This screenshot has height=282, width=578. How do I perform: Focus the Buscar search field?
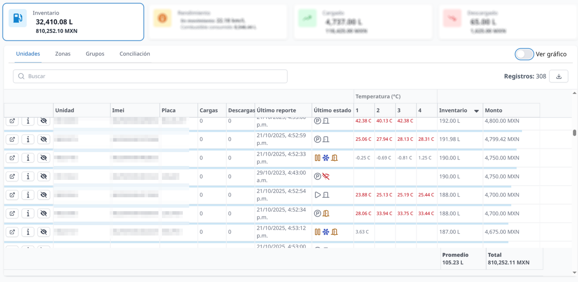point(150,76)
